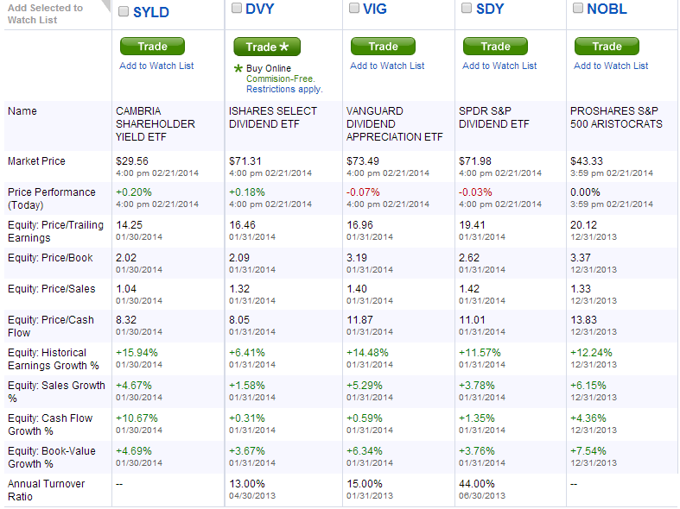Click the Price Performance (Today) row label
The height and width of the screenshot is (509, 680).
pyautogui.click(x=52, y=198)
